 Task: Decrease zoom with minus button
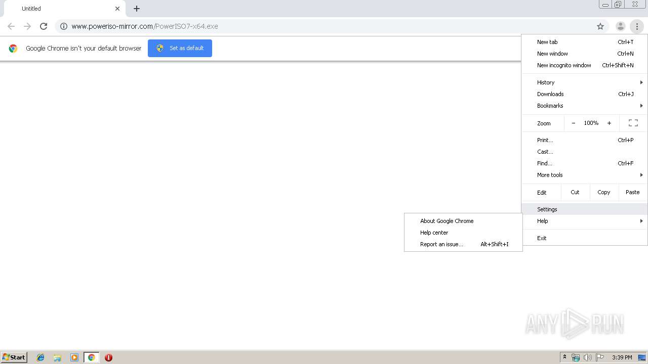(573, 123)
